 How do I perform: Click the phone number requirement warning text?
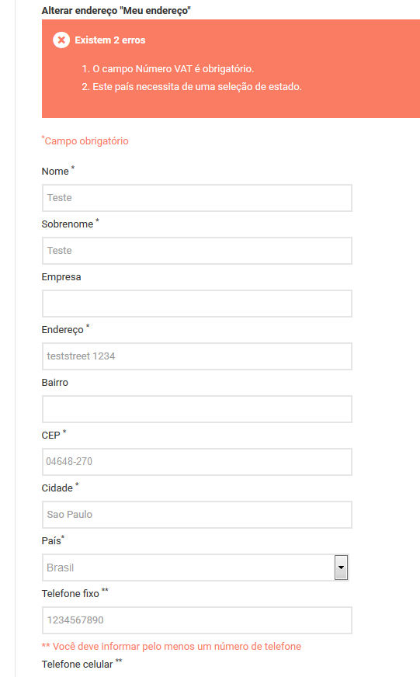coord(172,647)
